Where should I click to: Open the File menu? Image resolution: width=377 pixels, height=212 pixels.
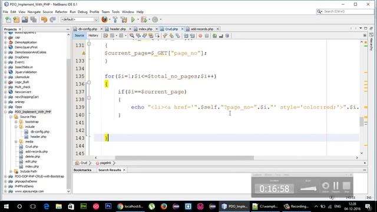[5, 12]
